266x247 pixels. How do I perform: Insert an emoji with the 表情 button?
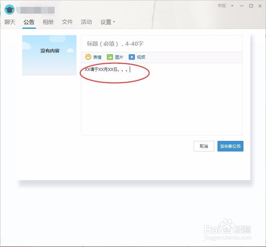[x=93, y=57]
